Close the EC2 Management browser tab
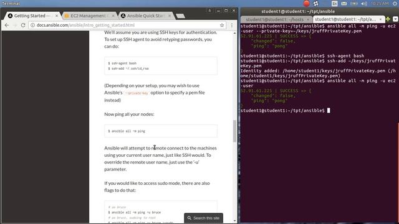This screenshot has height=224, width=399. [113, 16]
